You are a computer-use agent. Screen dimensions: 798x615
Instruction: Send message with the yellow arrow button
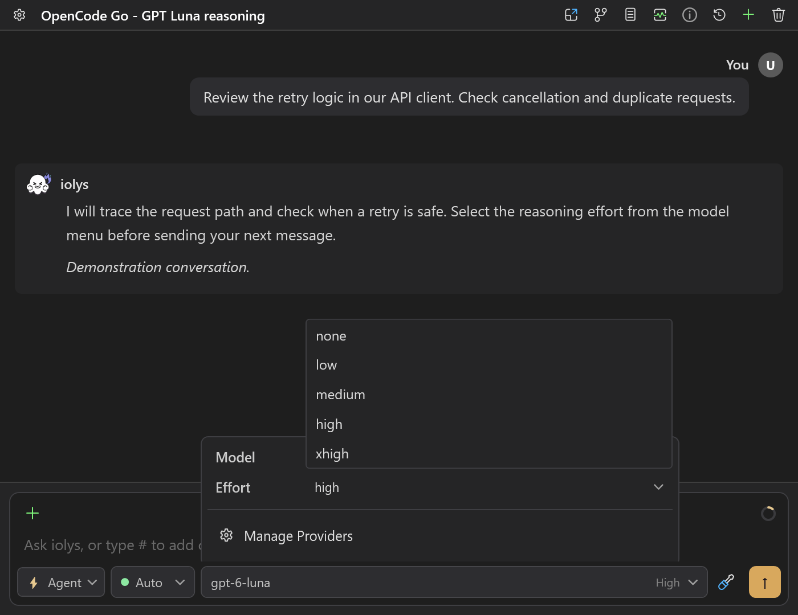pos(765,582)
